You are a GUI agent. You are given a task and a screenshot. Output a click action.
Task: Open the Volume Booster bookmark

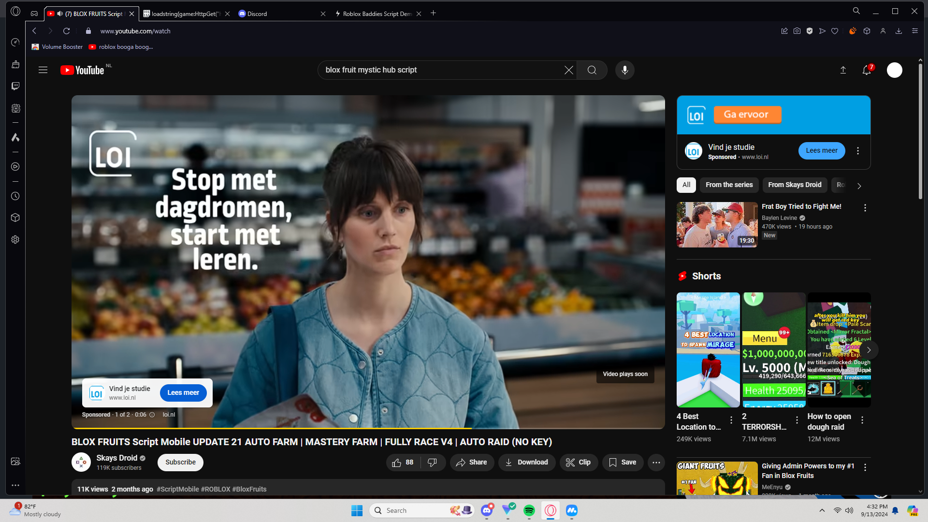(x=57, y=47)
